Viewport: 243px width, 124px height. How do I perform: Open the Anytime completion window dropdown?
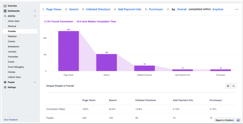218,9
